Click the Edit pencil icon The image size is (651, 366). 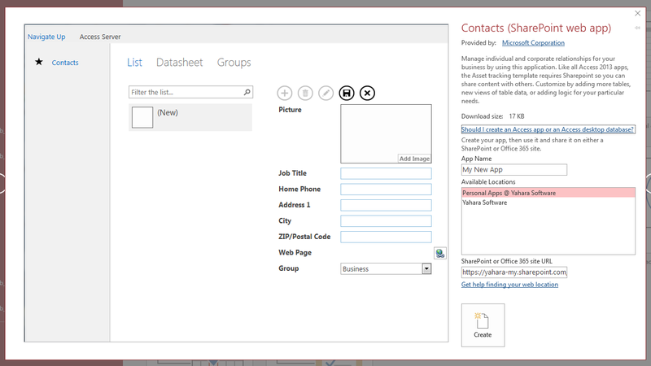[x=325, y=94]
